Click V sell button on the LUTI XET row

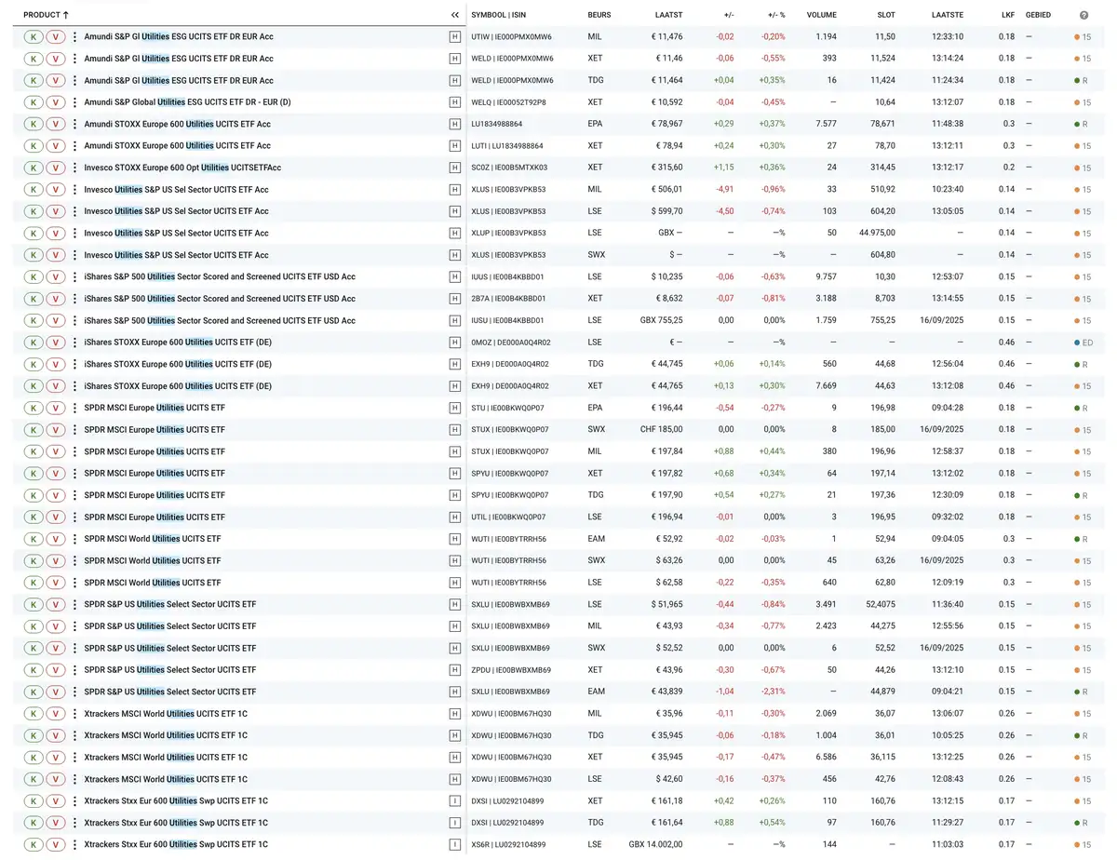pyautogui.click(x=56, y=146)
